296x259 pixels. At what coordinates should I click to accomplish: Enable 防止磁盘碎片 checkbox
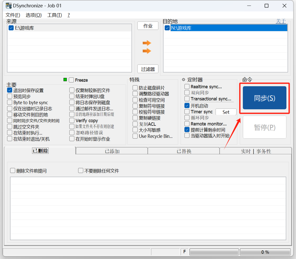(x=135, y=88)
